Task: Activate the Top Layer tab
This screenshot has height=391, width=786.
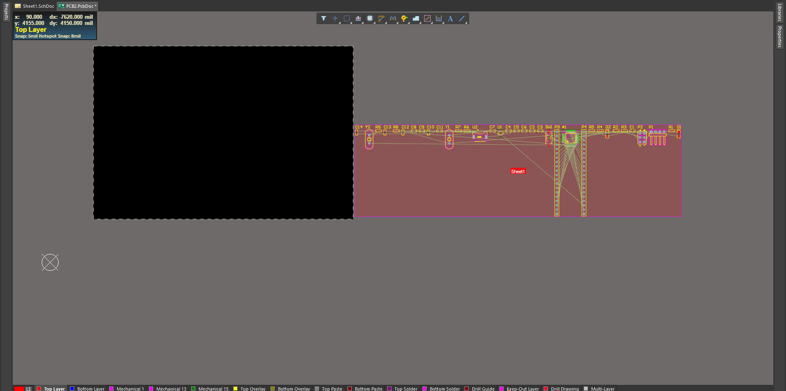Action: coord(51,389)
